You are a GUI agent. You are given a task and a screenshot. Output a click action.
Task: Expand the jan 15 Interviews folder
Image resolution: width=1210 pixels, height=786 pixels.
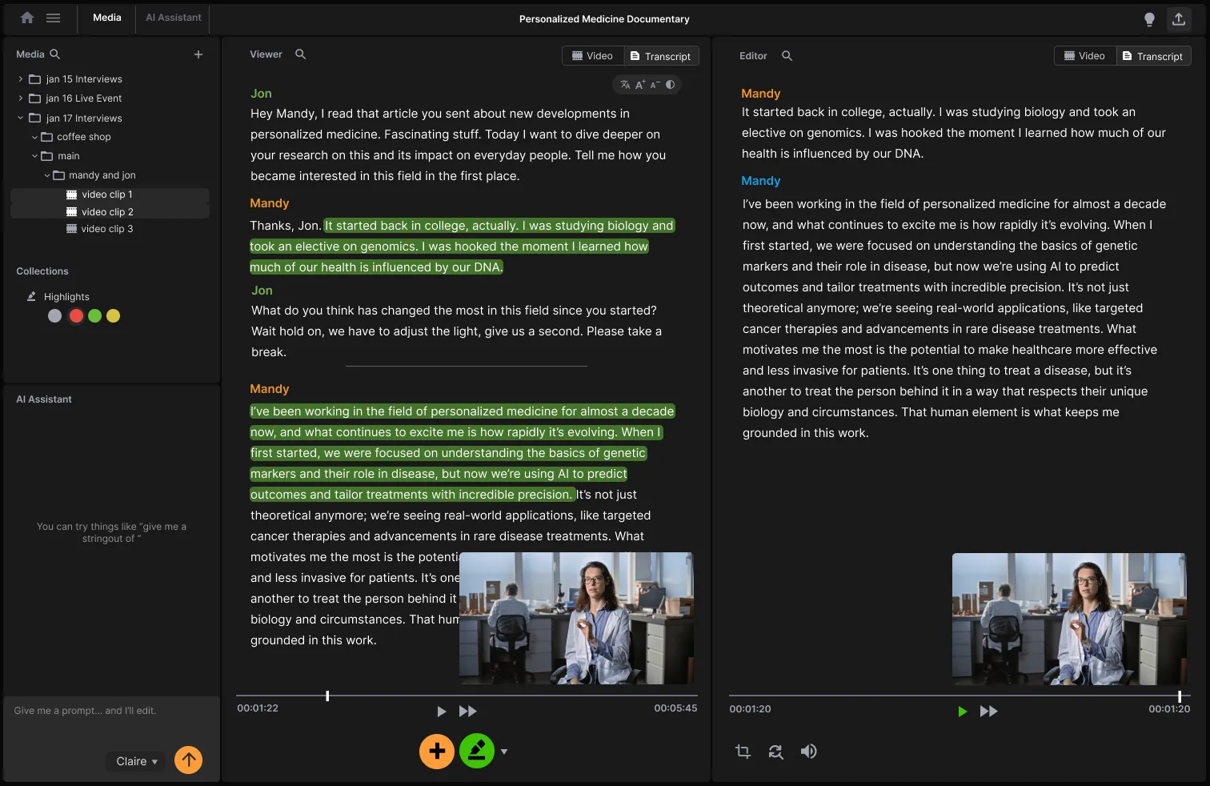click(x=19, y=78)
